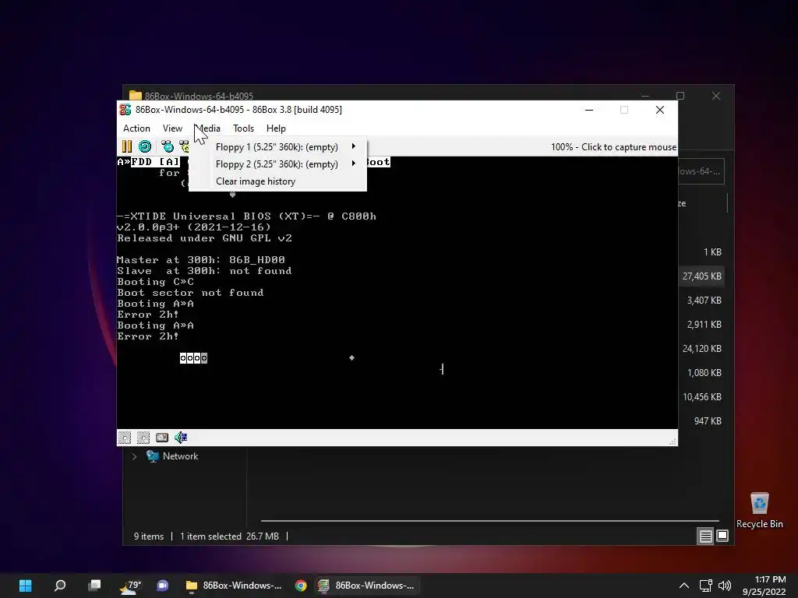Close the 86Box emulator window
The image size is (798, 598).
click(659, 110)
